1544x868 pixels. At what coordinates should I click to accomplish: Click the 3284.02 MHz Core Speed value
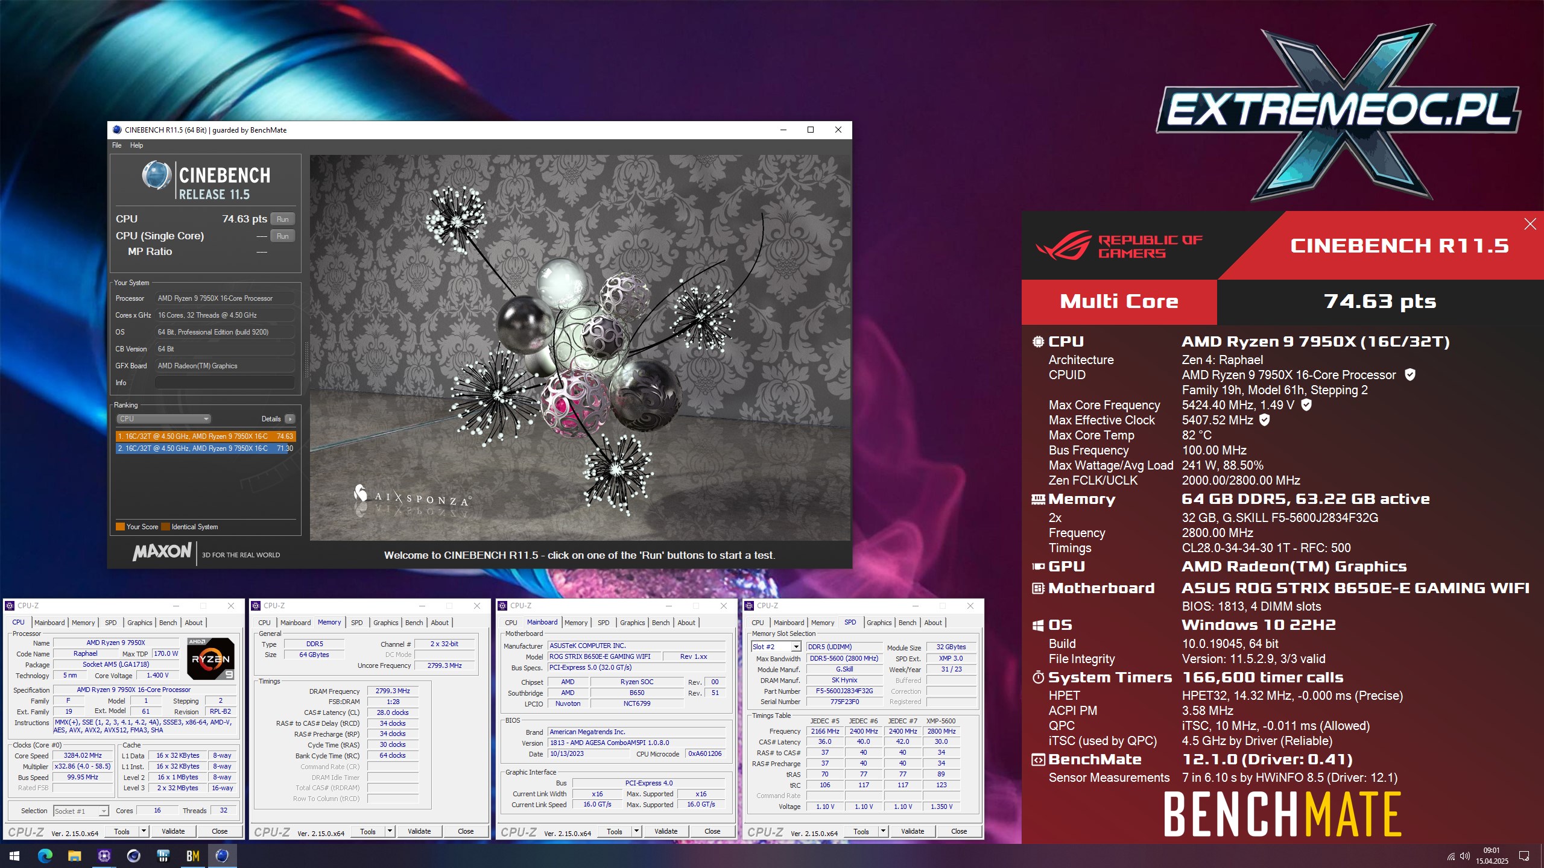[x=83, y=755]
